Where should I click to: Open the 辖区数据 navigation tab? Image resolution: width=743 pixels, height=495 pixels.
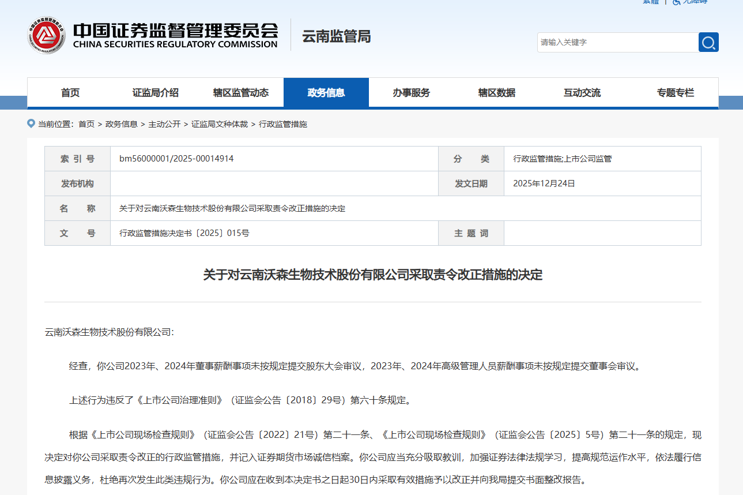click(497, 93)
